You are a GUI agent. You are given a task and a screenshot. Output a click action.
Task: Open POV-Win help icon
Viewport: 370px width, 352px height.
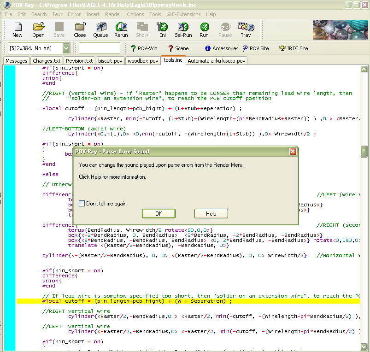coord(144,48)
